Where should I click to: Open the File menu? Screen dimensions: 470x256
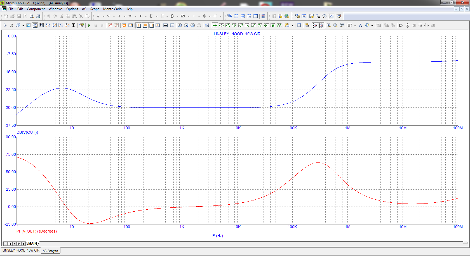tap(11, 9)
